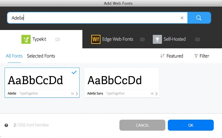This screenshot has height=138, width=222.
Task: Click the Featured sort order icon
Action: pos(162,56)
